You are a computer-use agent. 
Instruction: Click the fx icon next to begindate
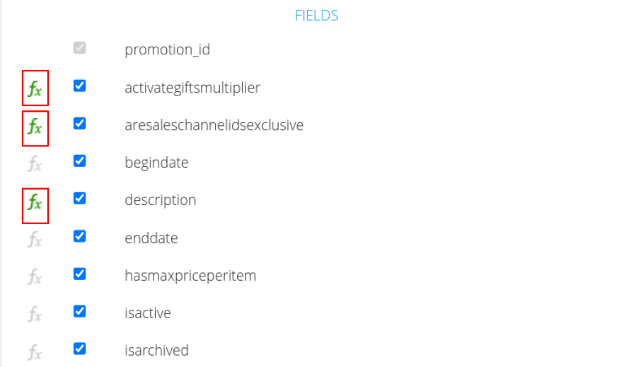35,164
